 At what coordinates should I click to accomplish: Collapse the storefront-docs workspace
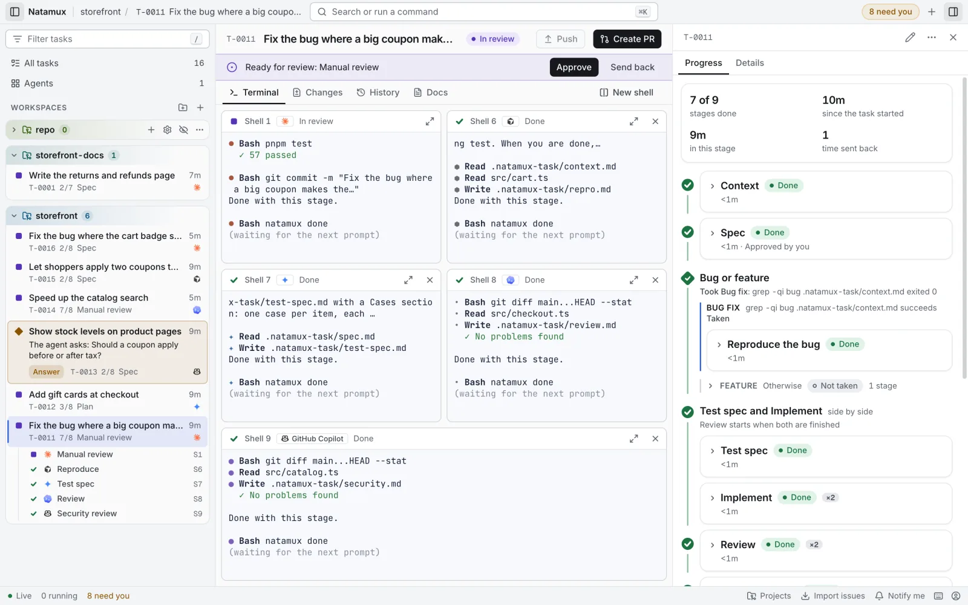click(14, 155)
